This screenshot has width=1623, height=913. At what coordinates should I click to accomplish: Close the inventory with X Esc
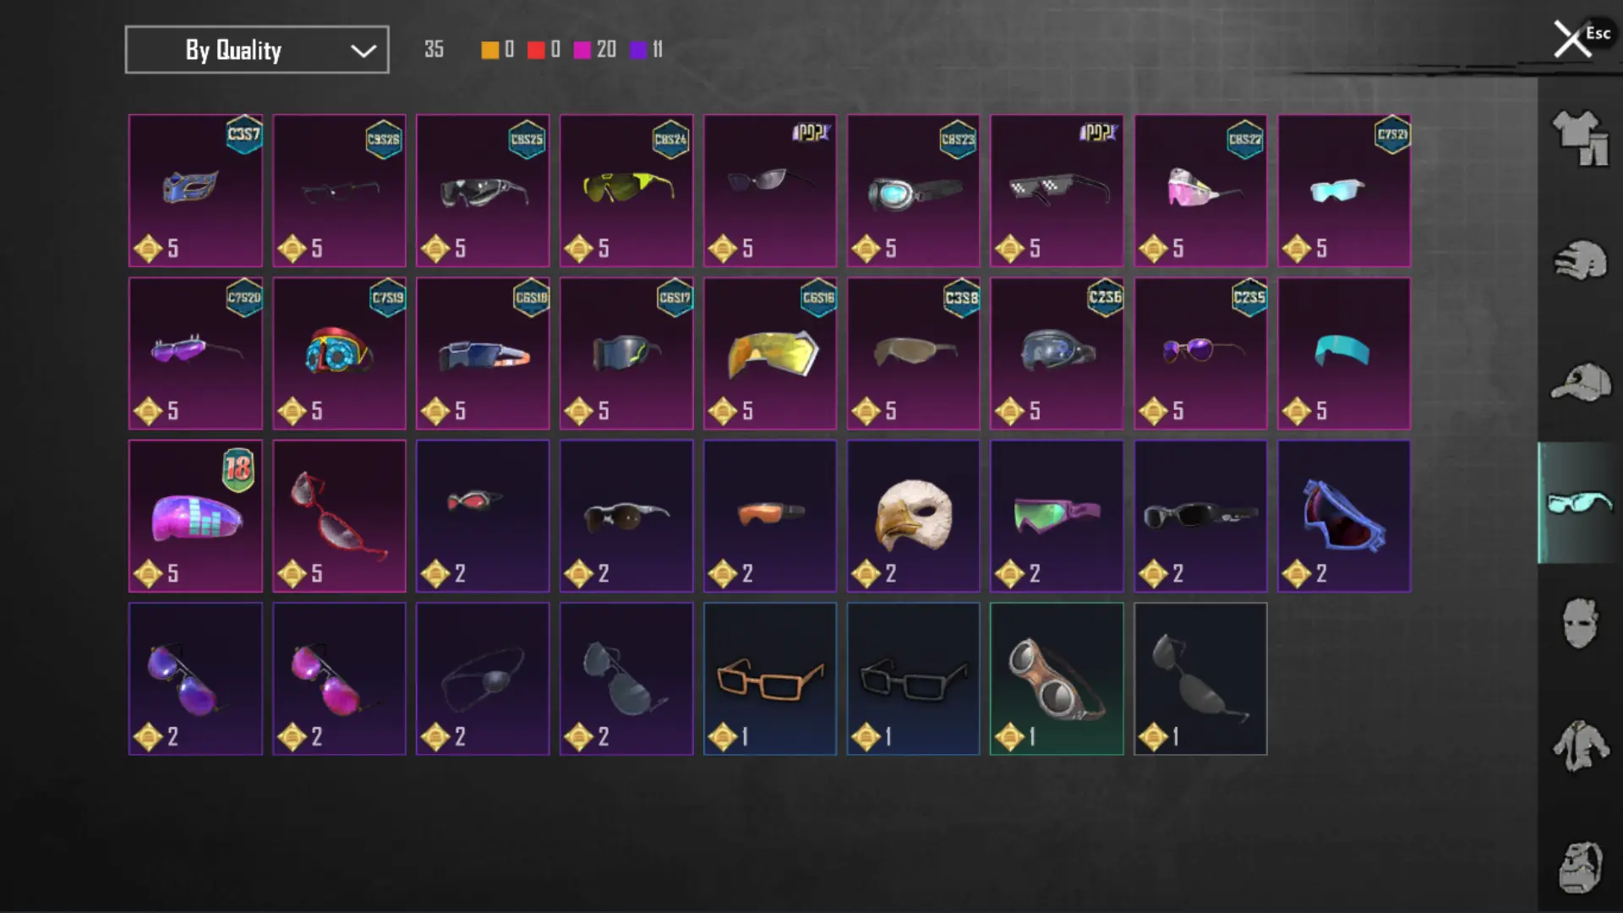[x=1581, y=39]
